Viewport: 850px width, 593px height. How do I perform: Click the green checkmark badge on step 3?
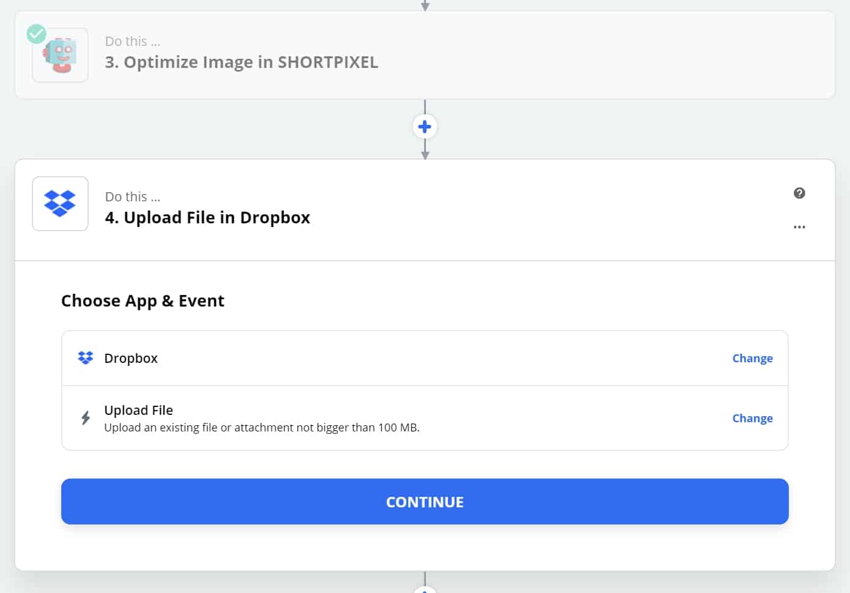(37, 34)
